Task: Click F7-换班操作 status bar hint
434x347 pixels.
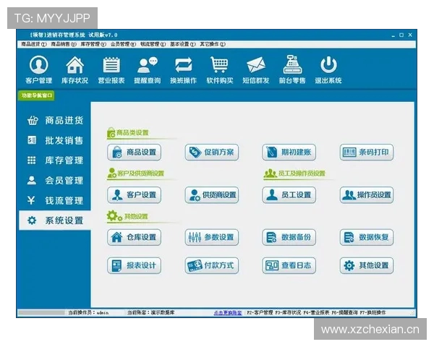Action: click(x=373, y=313)
